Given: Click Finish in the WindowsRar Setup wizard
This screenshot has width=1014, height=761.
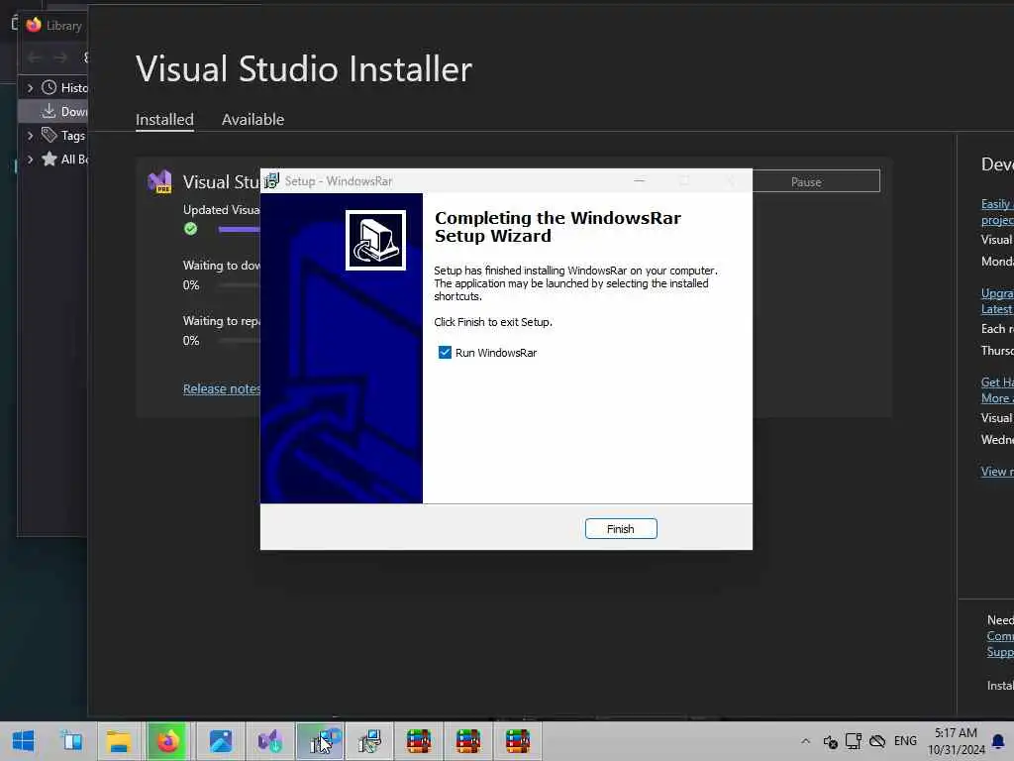Looking at the screenshot, I should 621,529.
